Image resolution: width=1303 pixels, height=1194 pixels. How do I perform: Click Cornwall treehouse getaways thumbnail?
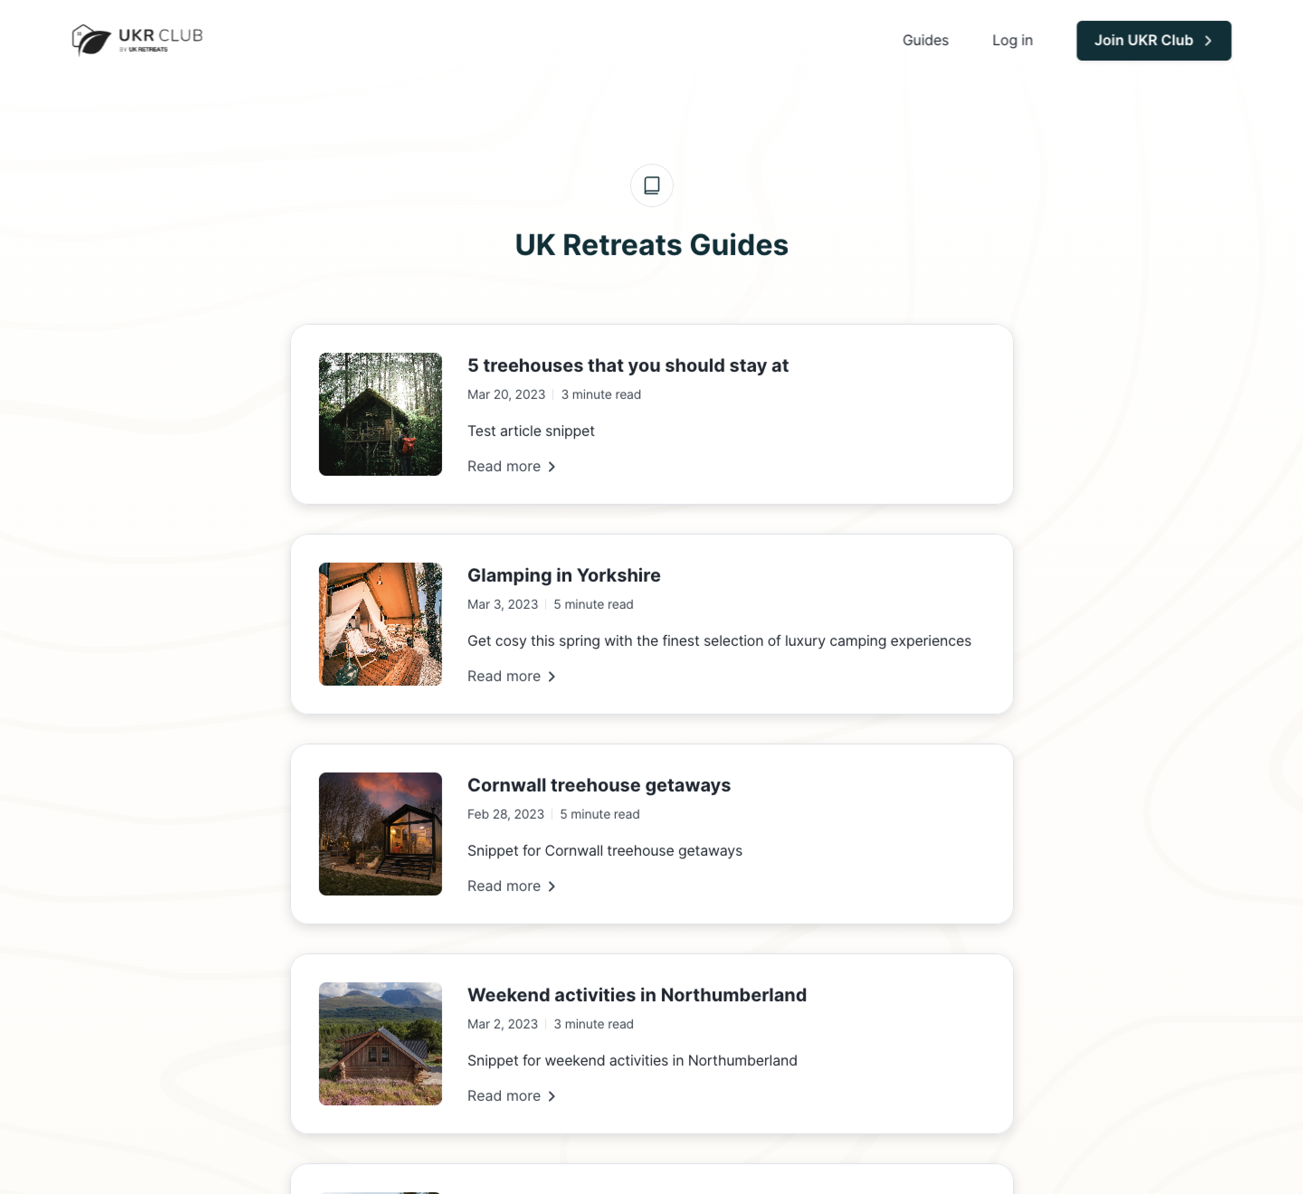[380, 833]
